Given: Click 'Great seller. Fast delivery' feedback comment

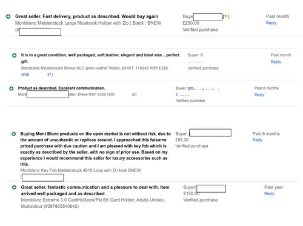Looking at the screenshot, I should pyautogui.click(x=87, y=16).
